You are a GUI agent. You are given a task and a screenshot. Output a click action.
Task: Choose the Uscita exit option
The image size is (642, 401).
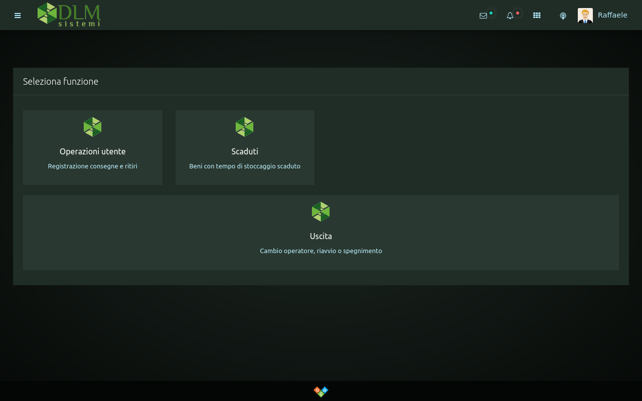click(x=321, y=236)
